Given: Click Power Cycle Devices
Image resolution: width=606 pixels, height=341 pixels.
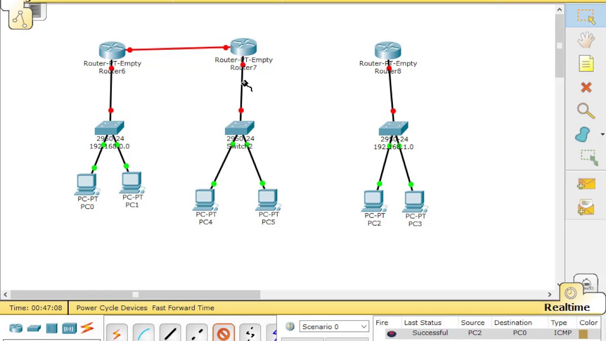Looking at the screenshot, I should pyautogui.click(x=112, y=308).
